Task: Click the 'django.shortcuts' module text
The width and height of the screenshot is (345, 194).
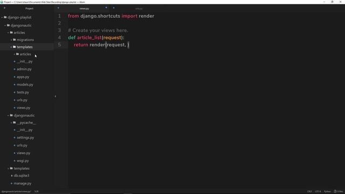Action: (100, 16)
